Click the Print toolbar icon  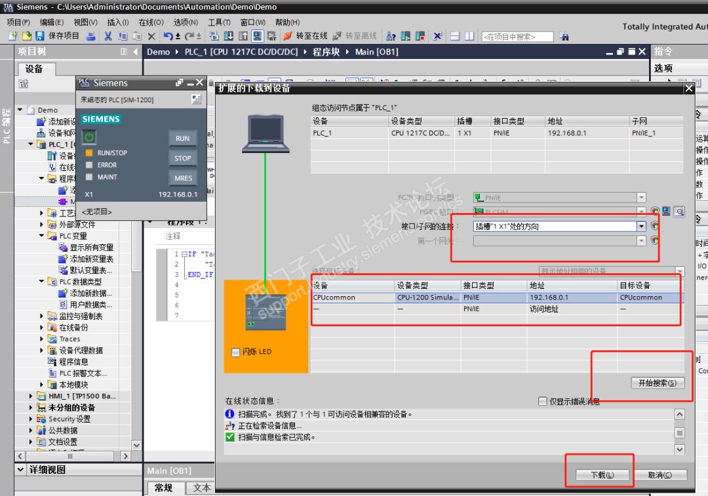[x=90, y=36]
